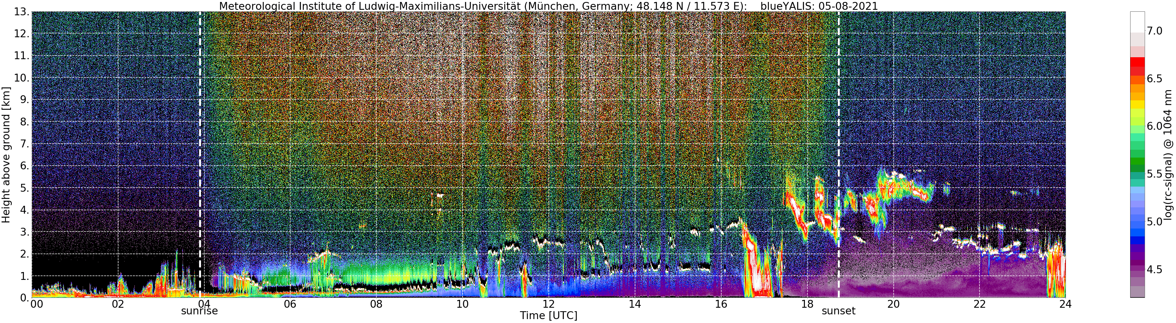
Task: Click the height axis tick label 2.
Action: coord(25,254)
